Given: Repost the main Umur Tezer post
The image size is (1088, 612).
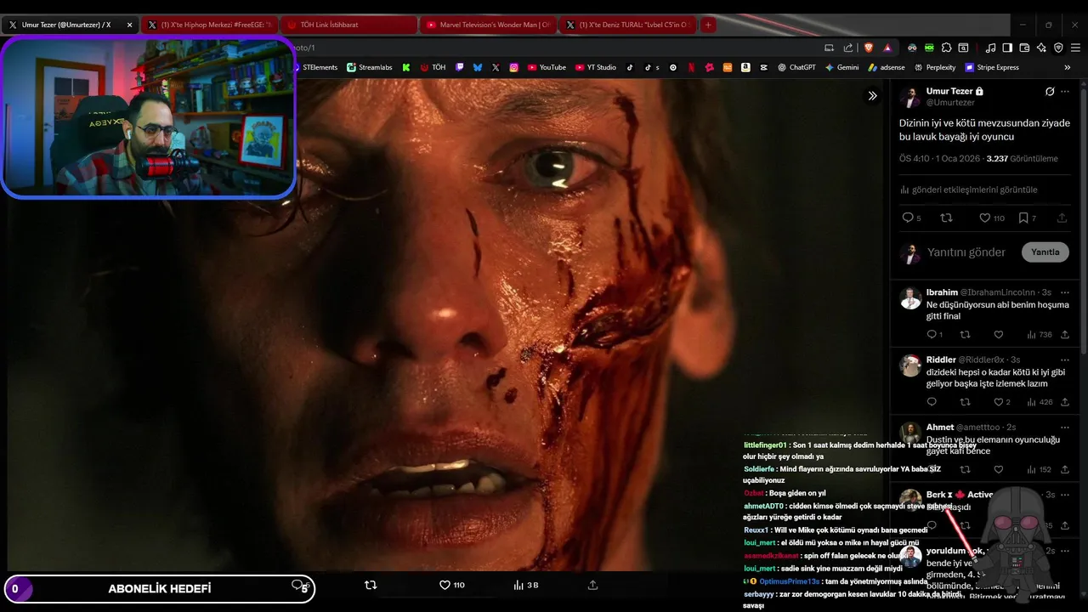Looking at the screenshot, I should (946, 218).
